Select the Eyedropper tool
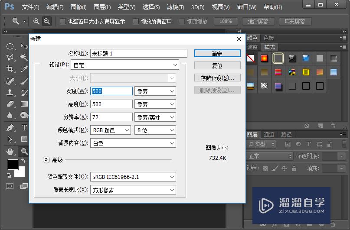350x230 pixels. 24,68
